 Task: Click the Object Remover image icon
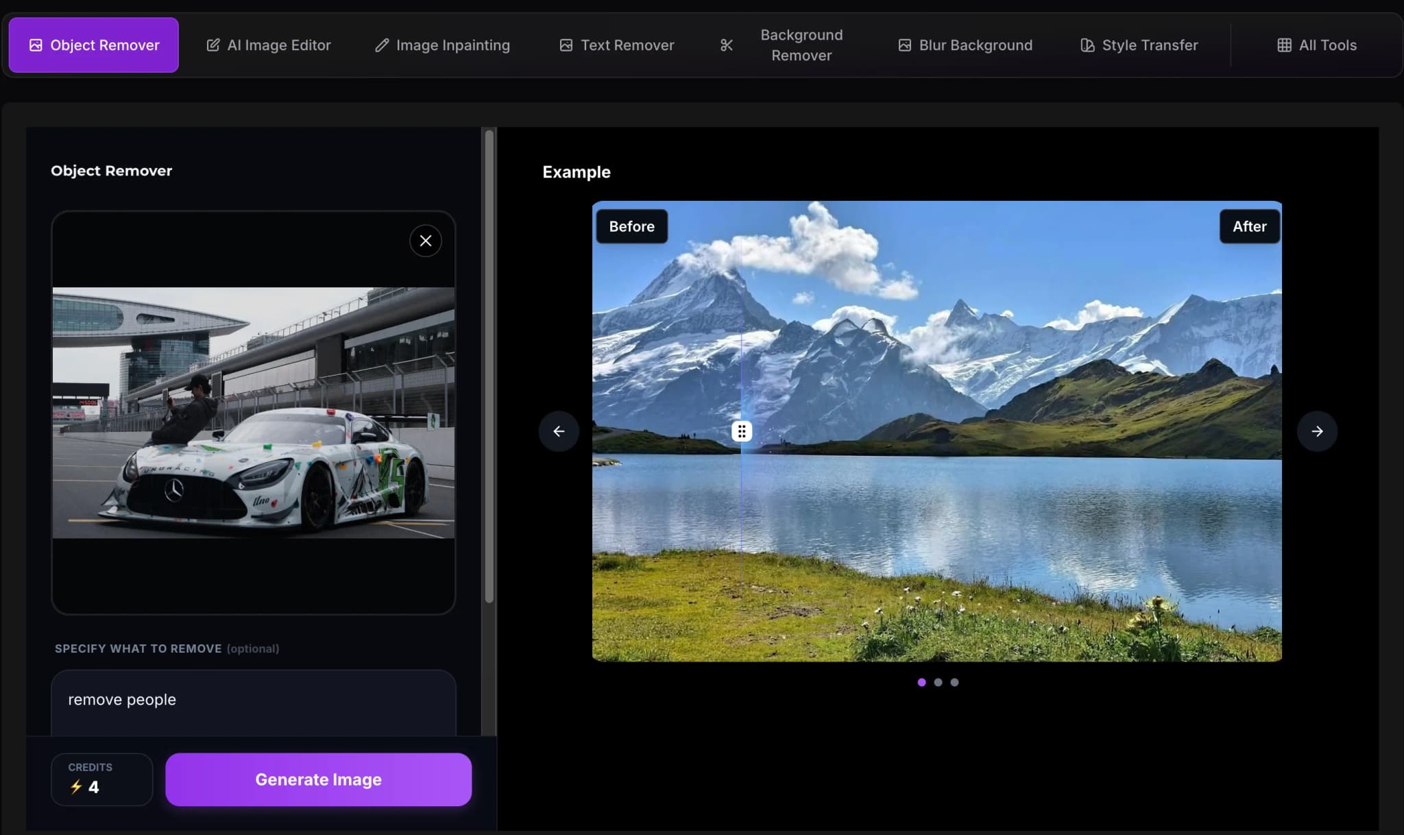point(36,45)
